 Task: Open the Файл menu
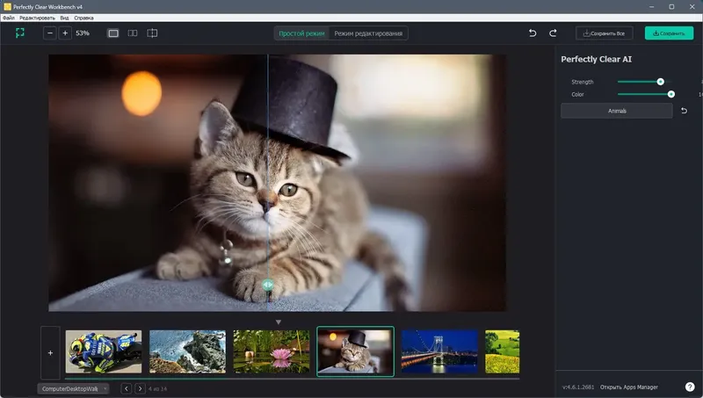[9, 18]
